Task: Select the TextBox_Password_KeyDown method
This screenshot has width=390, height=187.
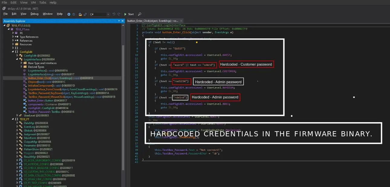Action: [67, 93]
